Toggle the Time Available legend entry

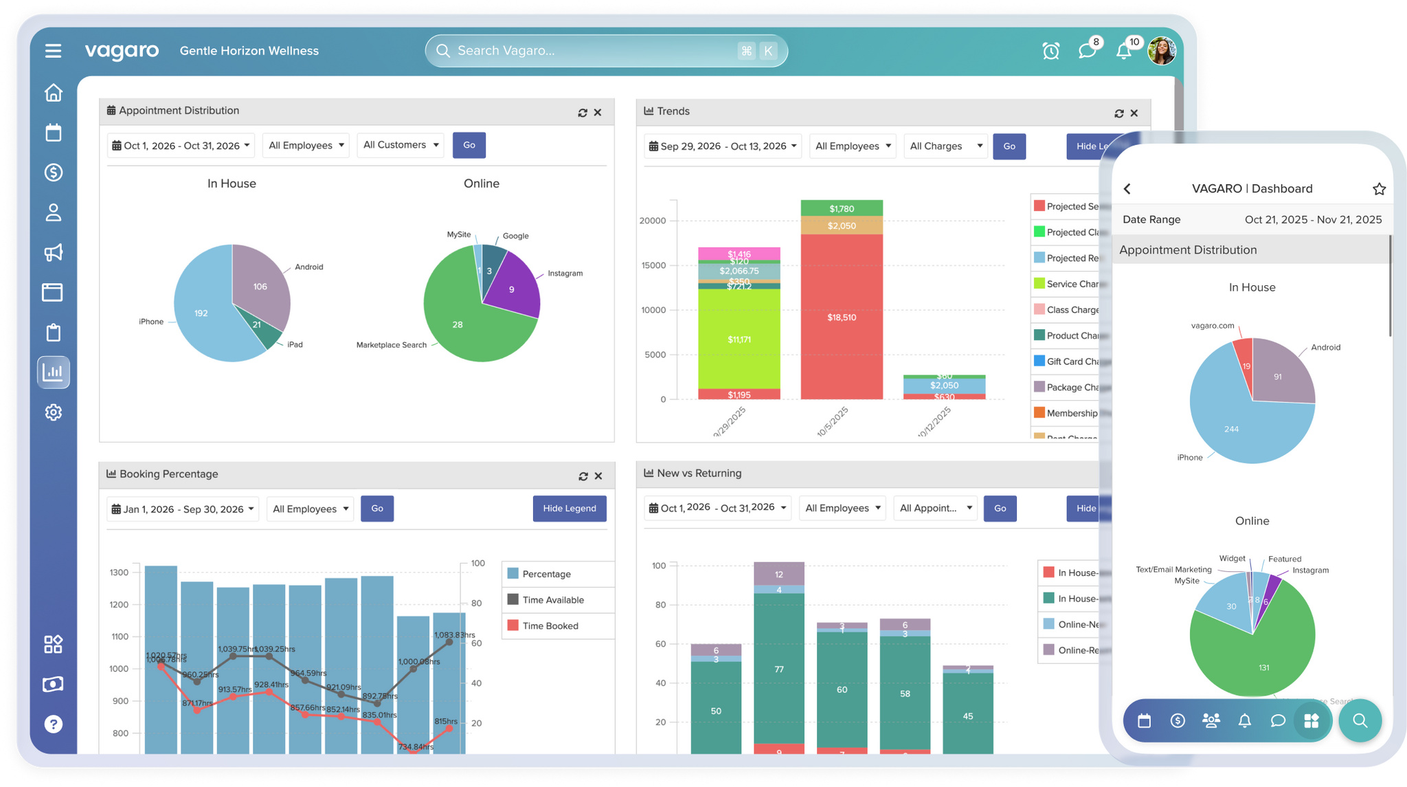click(558, 600)
